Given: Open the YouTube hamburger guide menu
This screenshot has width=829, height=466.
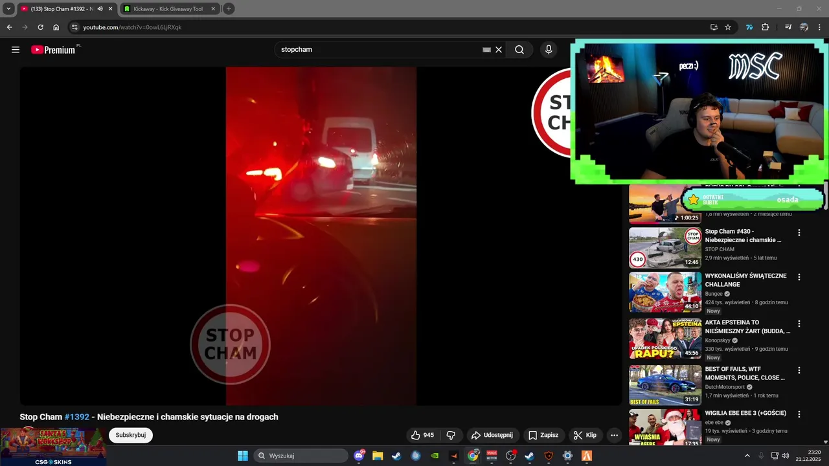Looking at the screenshot, I should click(16, 50).
